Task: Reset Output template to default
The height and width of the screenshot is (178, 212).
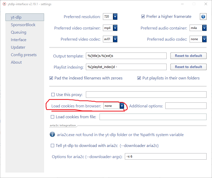Action: click(x=189, y=56)
